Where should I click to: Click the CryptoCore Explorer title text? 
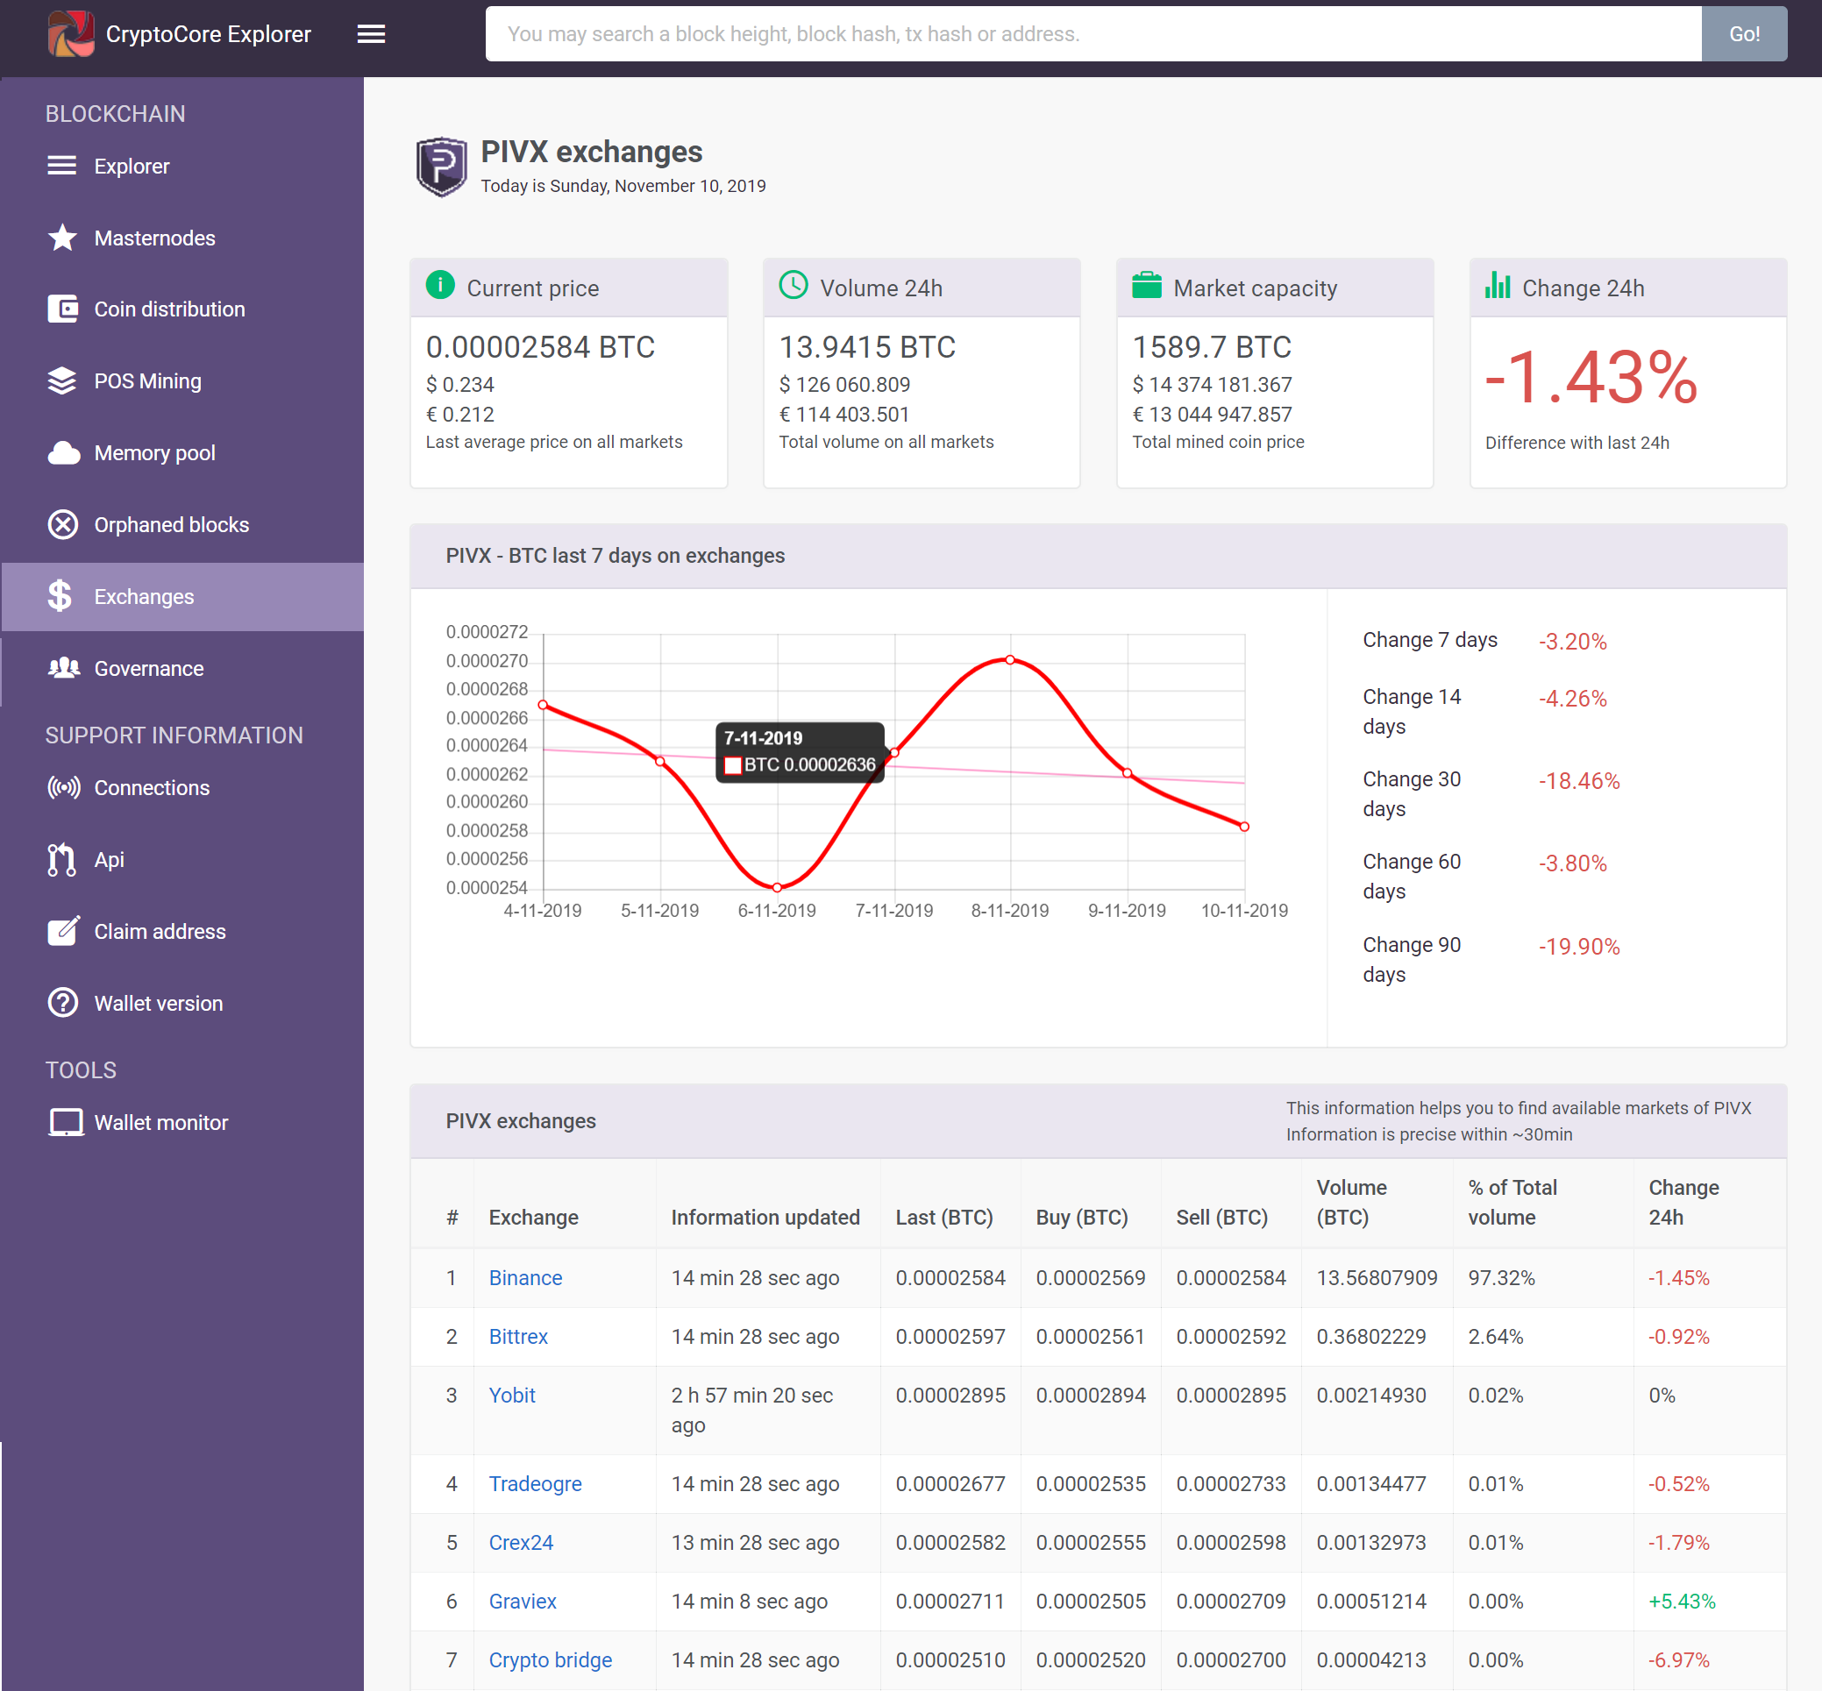[209, 34]
